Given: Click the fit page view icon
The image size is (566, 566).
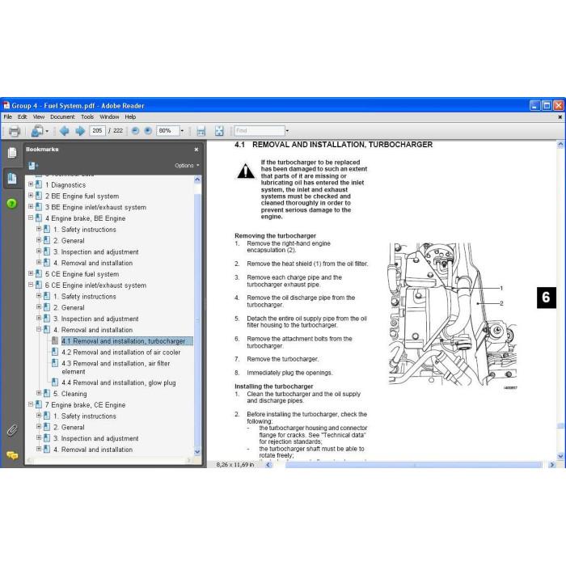Looking at the screenshot, I should pos(219,131).
